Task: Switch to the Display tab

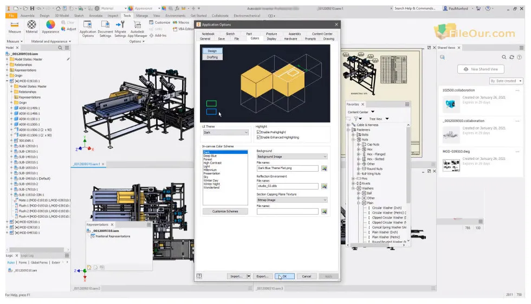Action: [x=271, y=39]
